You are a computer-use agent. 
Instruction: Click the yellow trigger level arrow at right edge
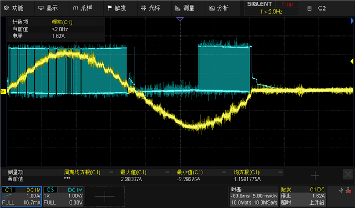(352, 61)
